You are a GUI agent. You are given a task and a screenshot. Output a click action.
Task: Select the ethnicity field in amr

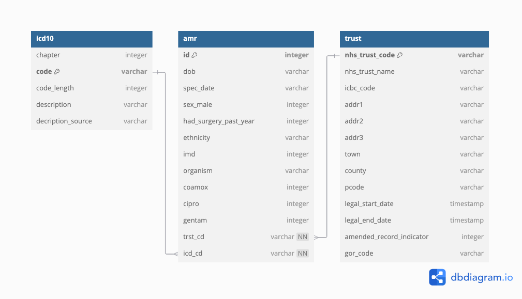[x=246, y=137]
